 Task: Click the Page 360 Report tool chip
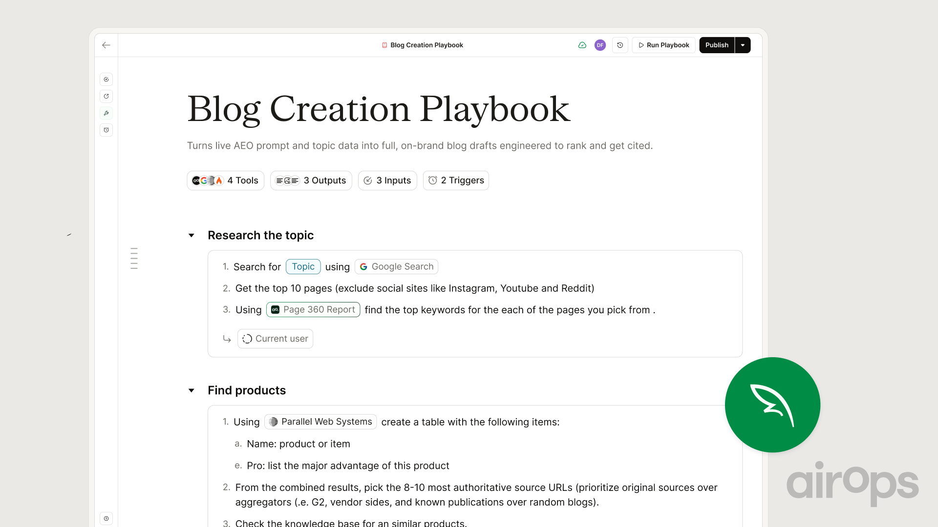coord(313,310)
